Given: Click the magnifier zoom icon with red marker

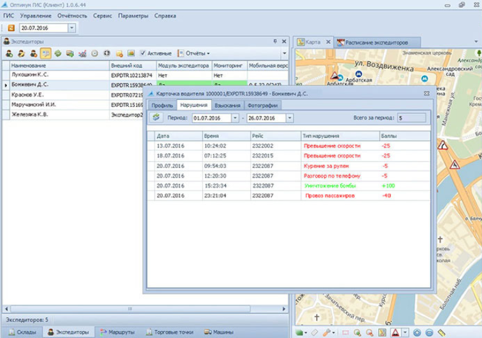Looking at the screenshot, I should click(x=370, y=332).
